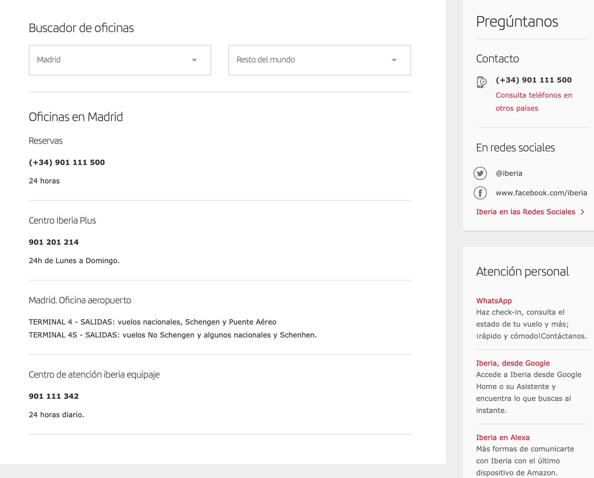Viewport: 594px width, 478px height.
Task: Click the 24 horas diario text
Action: [x=56, y=415]
